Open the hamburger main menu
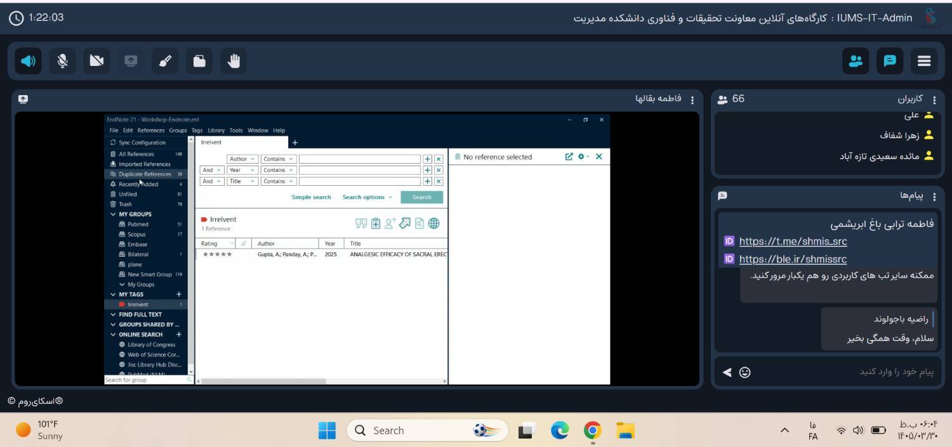Image resolution: width=952 pixels, height=447 pixels. [x=924, y=61]
